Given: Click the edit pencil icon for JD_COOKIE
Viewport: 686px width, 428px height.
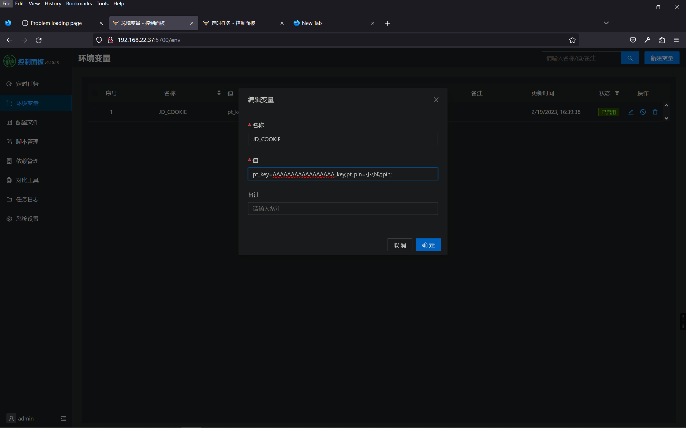Looking at the screenshot, I should (631, 112).
